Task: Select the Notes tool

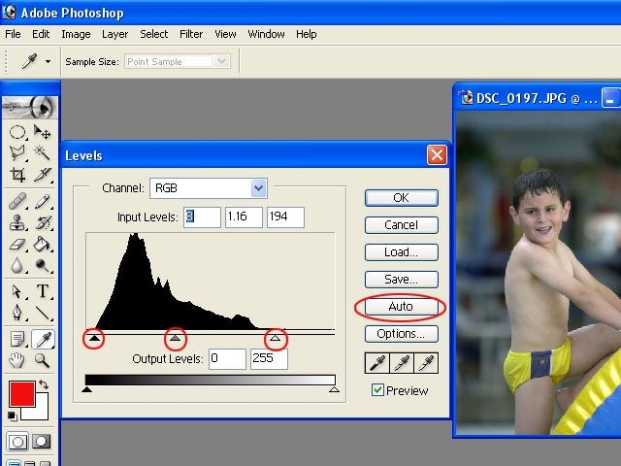Action: click(x=17, y=339)
